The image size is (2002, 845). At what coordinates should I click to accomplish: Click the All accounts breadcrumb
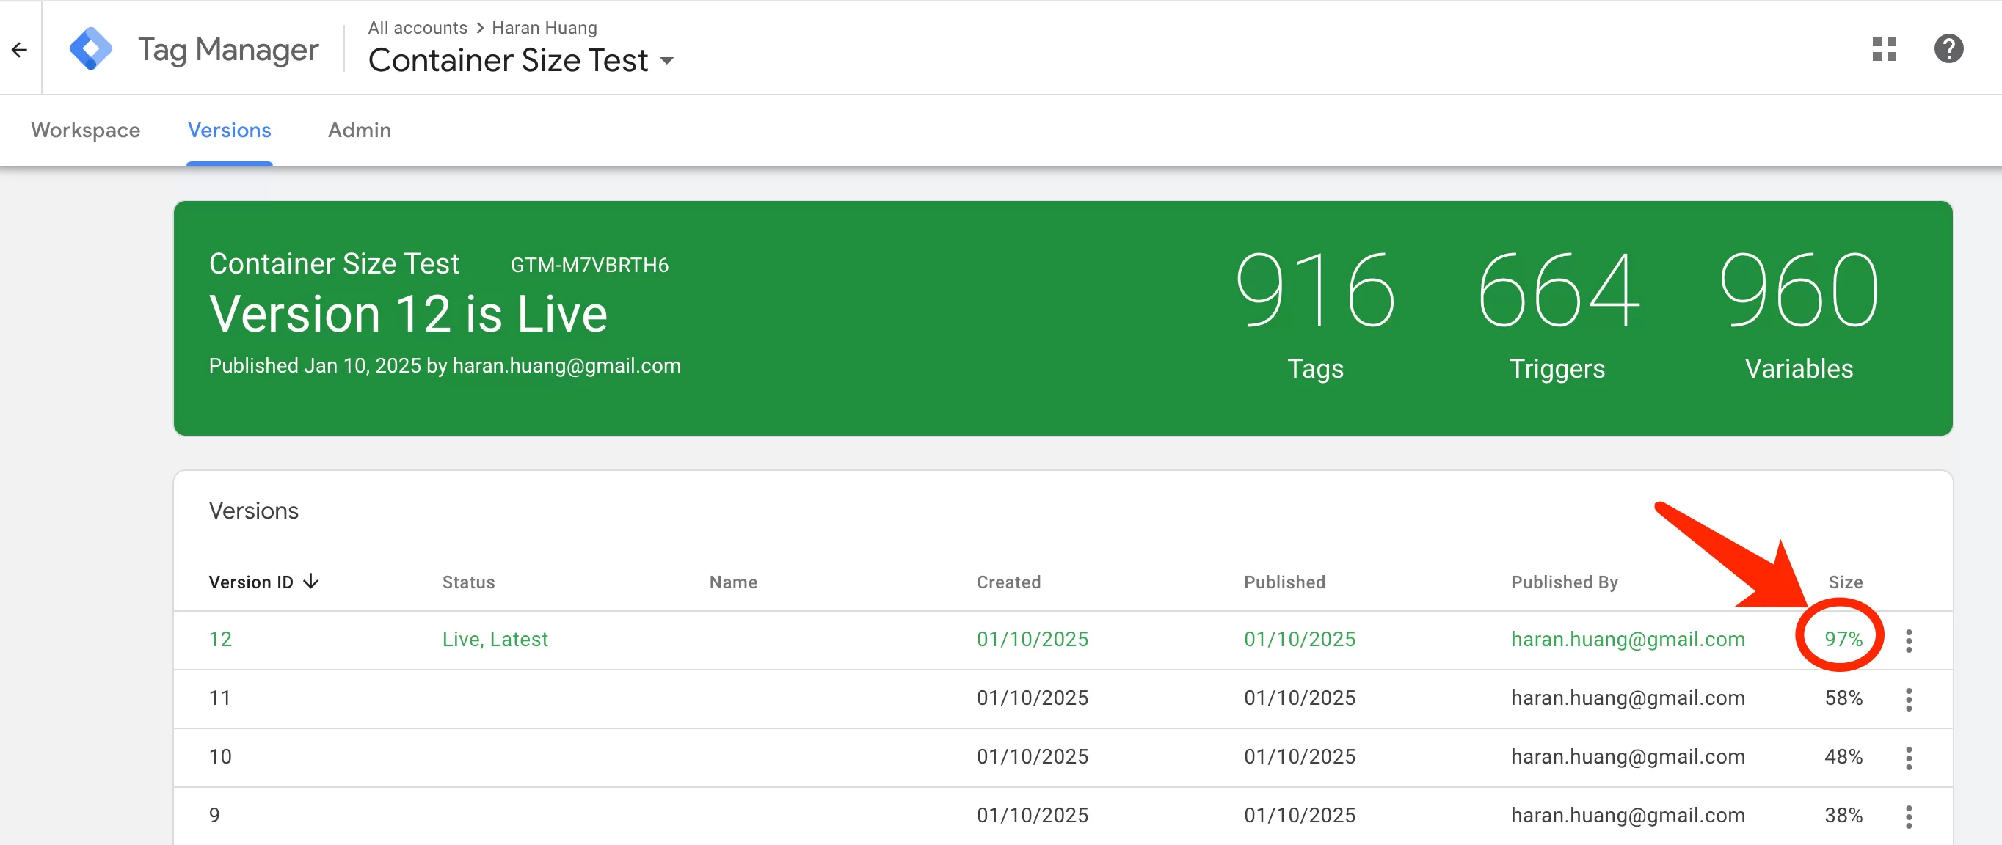click(x=418, y=28)
